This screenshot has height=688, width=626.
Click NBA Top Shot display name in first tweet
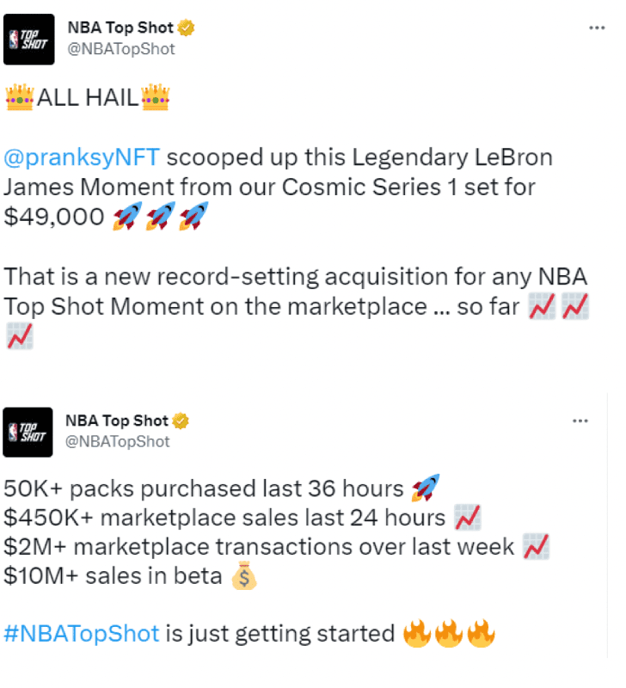[x=120, y=28]
